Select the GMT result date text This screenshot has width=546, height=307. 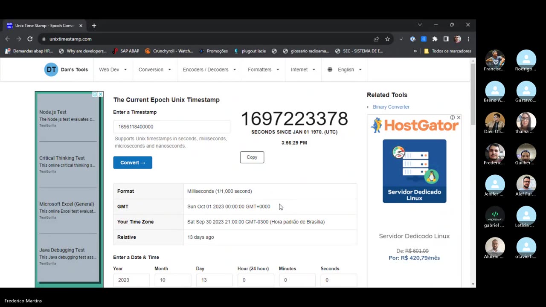229,206
